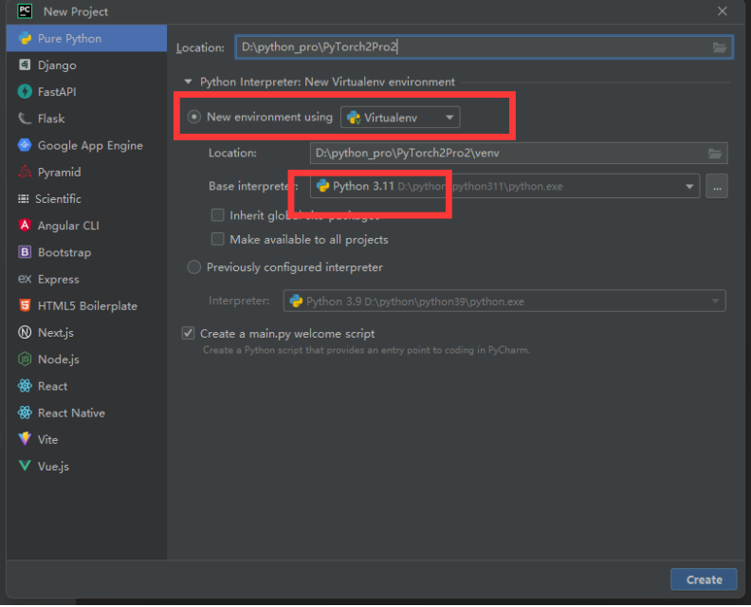Click the Vite label in the list
The height and width of the screenshot is (607, 751).
click(x=48, y=439)
